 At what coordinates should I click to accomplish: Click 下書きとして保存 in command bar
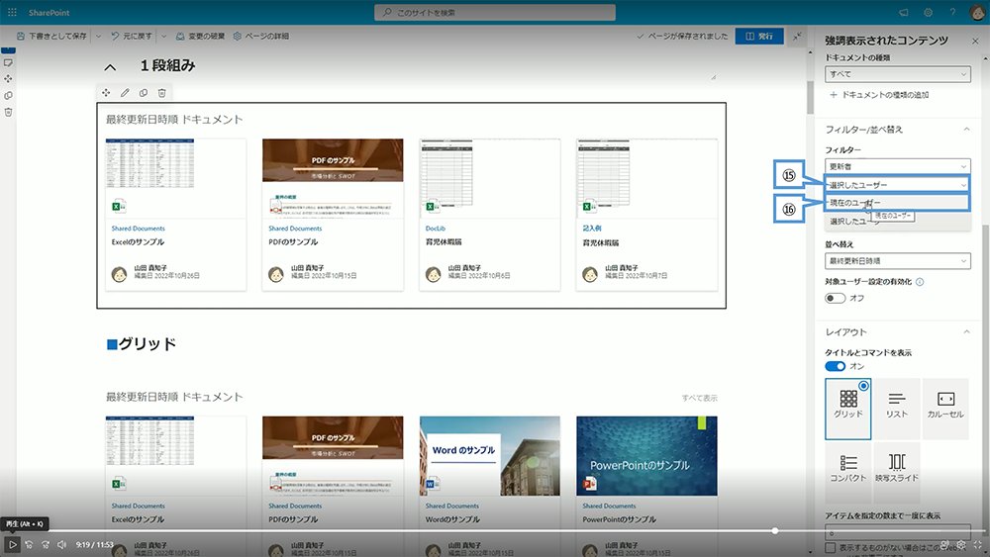pos(51,37)
